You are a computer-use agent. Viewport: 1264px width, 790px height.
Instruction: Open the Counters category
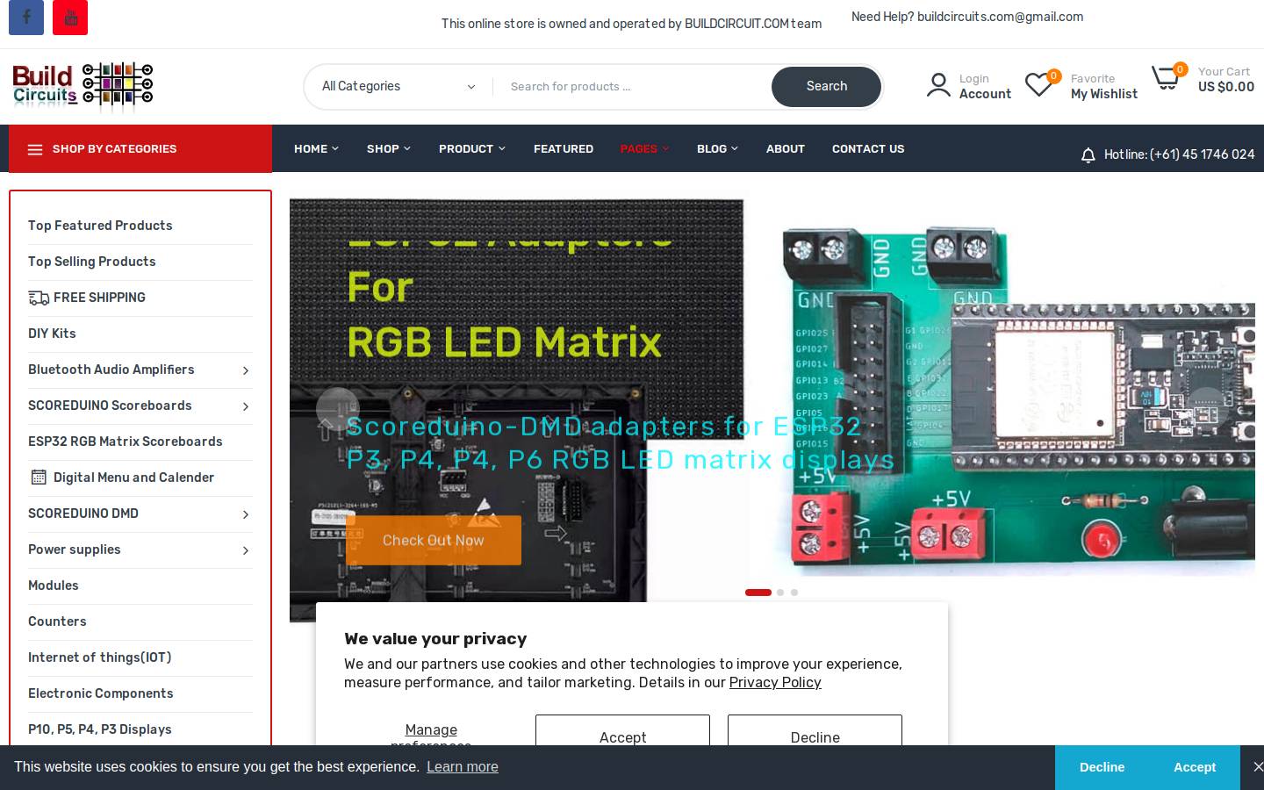coord(57,621)
